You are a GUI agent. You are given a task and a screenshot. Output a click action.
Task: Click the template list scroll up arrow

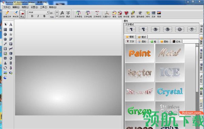197,45
